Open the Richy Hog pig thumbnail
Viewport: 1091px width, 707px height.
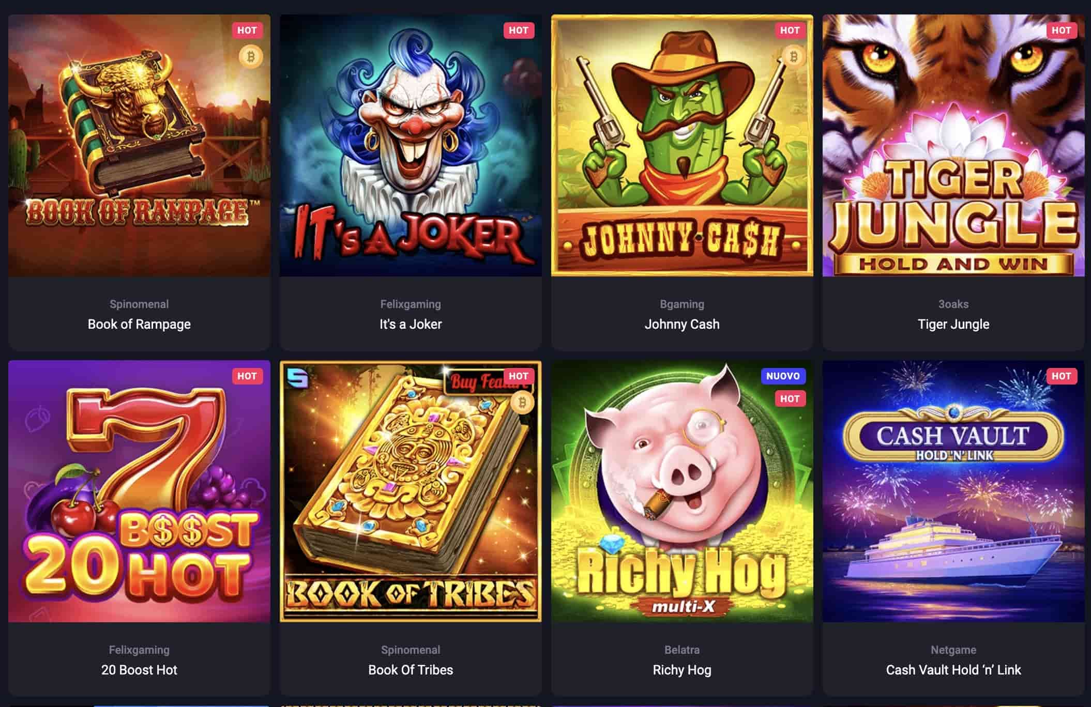point(682,491)
